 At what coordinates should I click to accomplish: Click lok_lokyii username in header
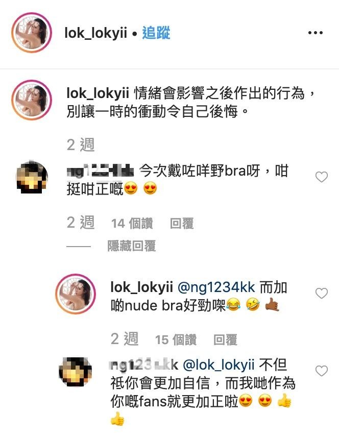pyautogui.click(x=95, y=33)
